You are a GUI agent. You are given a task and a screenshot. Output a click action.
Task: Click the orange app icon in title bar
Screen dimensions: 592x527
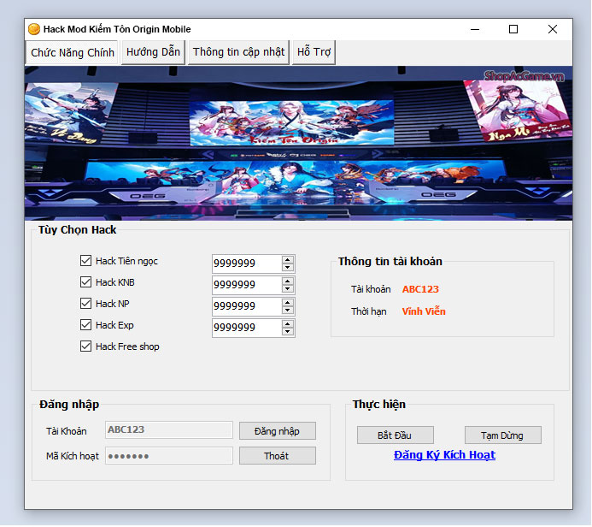pos(34,29)
